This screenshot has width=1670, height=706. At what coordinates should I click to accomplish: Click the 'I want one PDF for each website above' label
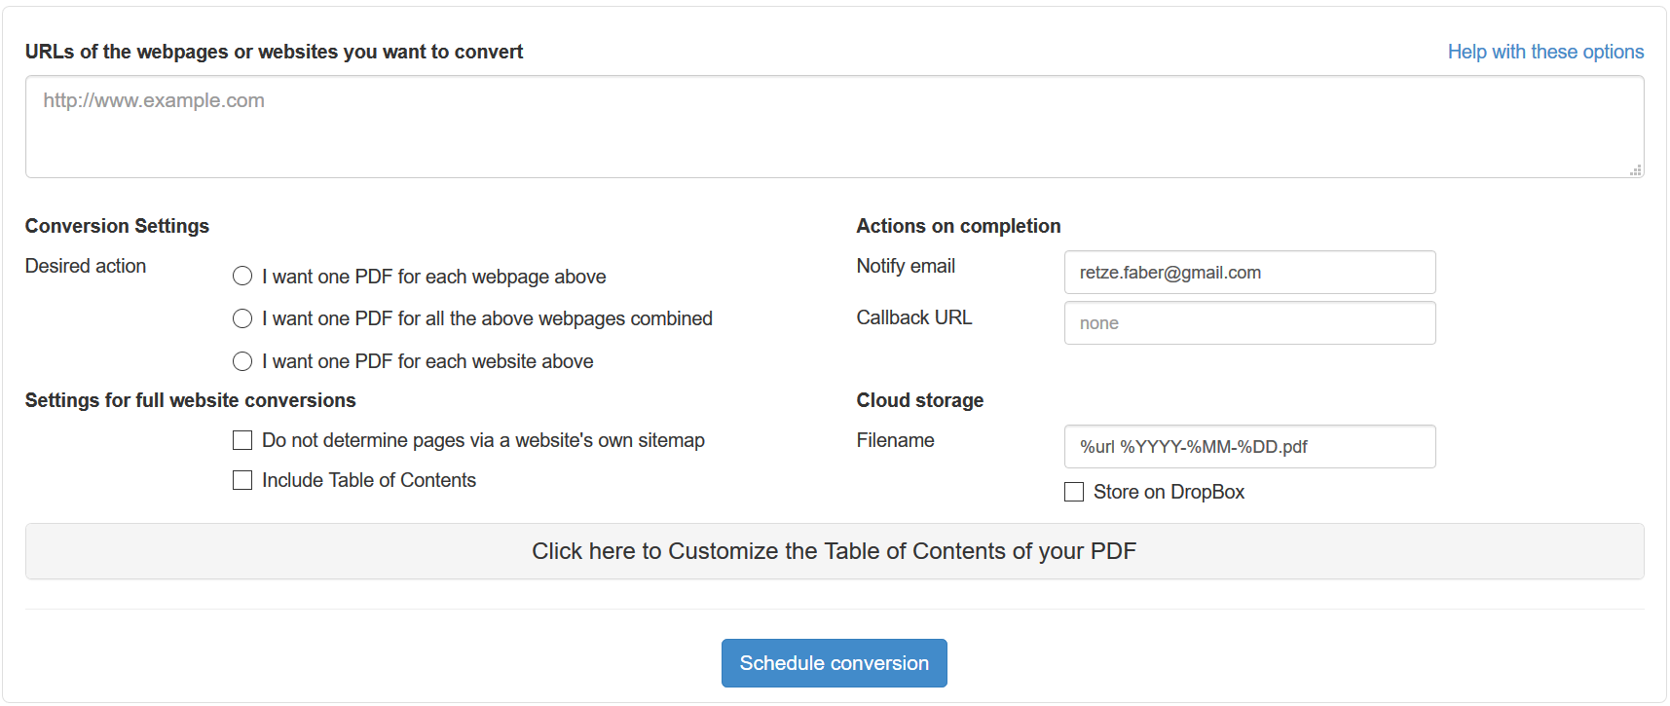coord(427,361)
